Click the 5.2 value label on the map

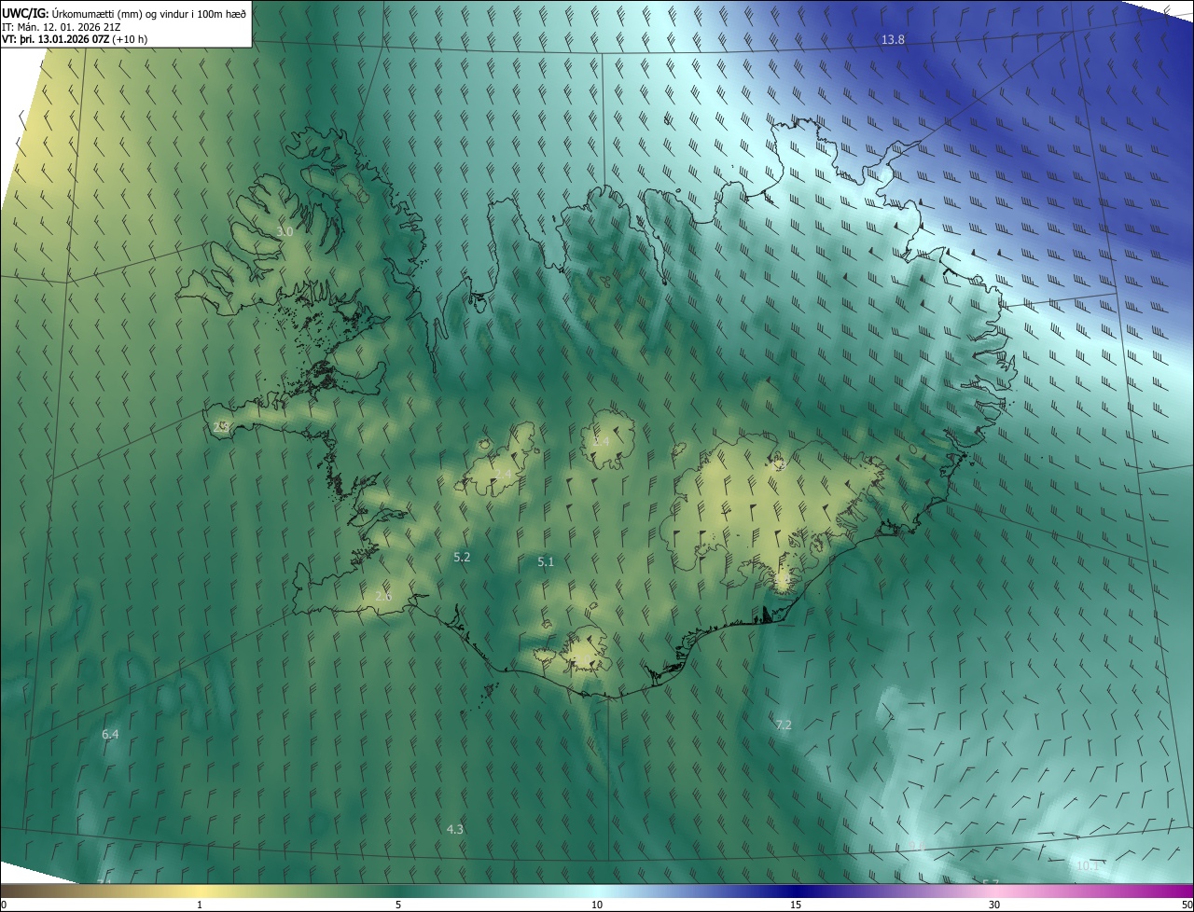[462, 557]
